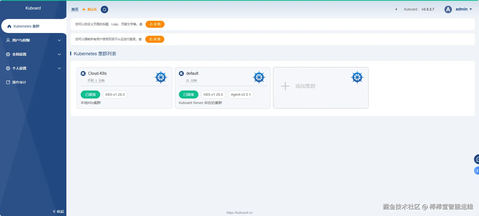This screenshot has width=479, height=216.
Task: Click the K logo beside default
Action: coord(181,73)
